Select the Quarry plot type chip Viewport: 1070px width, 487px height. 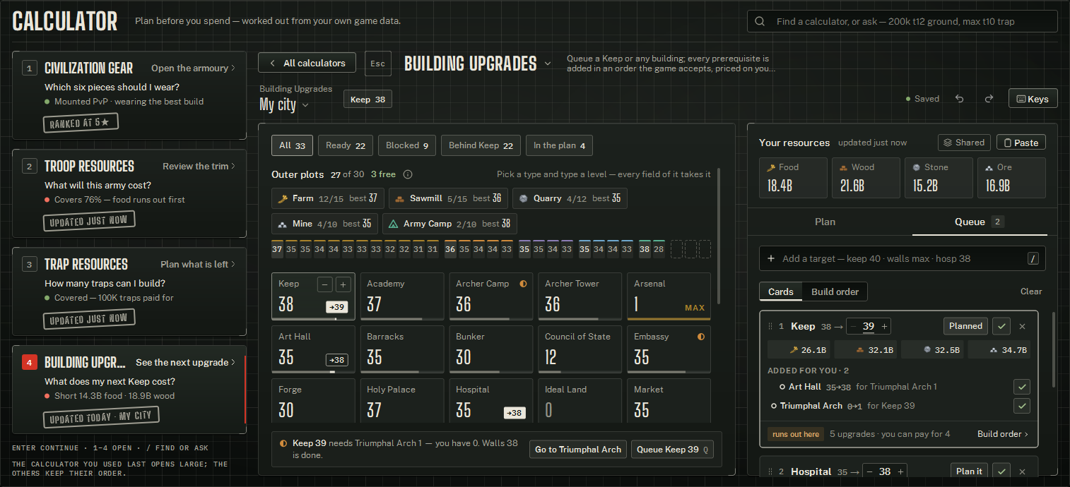click(569, 198)
